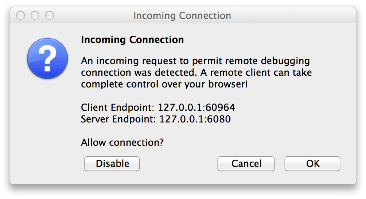Screen dimensions: 366x199
Task: Click the "Incoming Connection" title bar text
Action: [182, 16]
